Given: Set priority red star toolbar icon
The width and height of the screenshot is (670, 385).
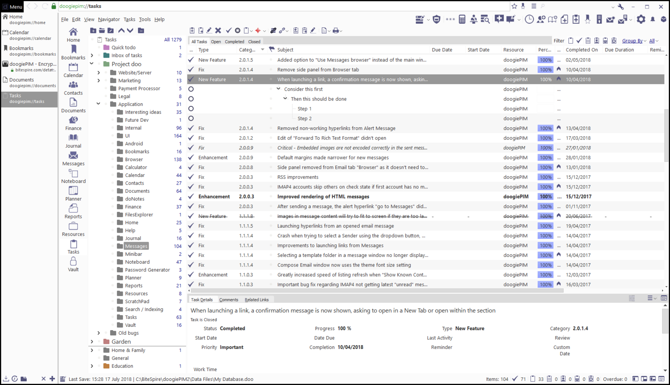Looking at the screenshot, I should pyautogui.click(x=258, y=31).
